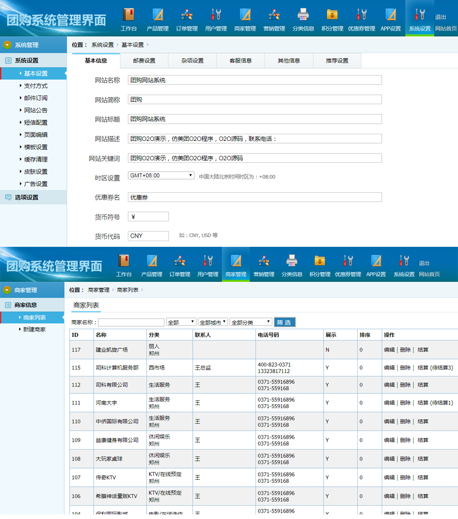Select the 积分管理 points management icon

(x=332, y=19)
